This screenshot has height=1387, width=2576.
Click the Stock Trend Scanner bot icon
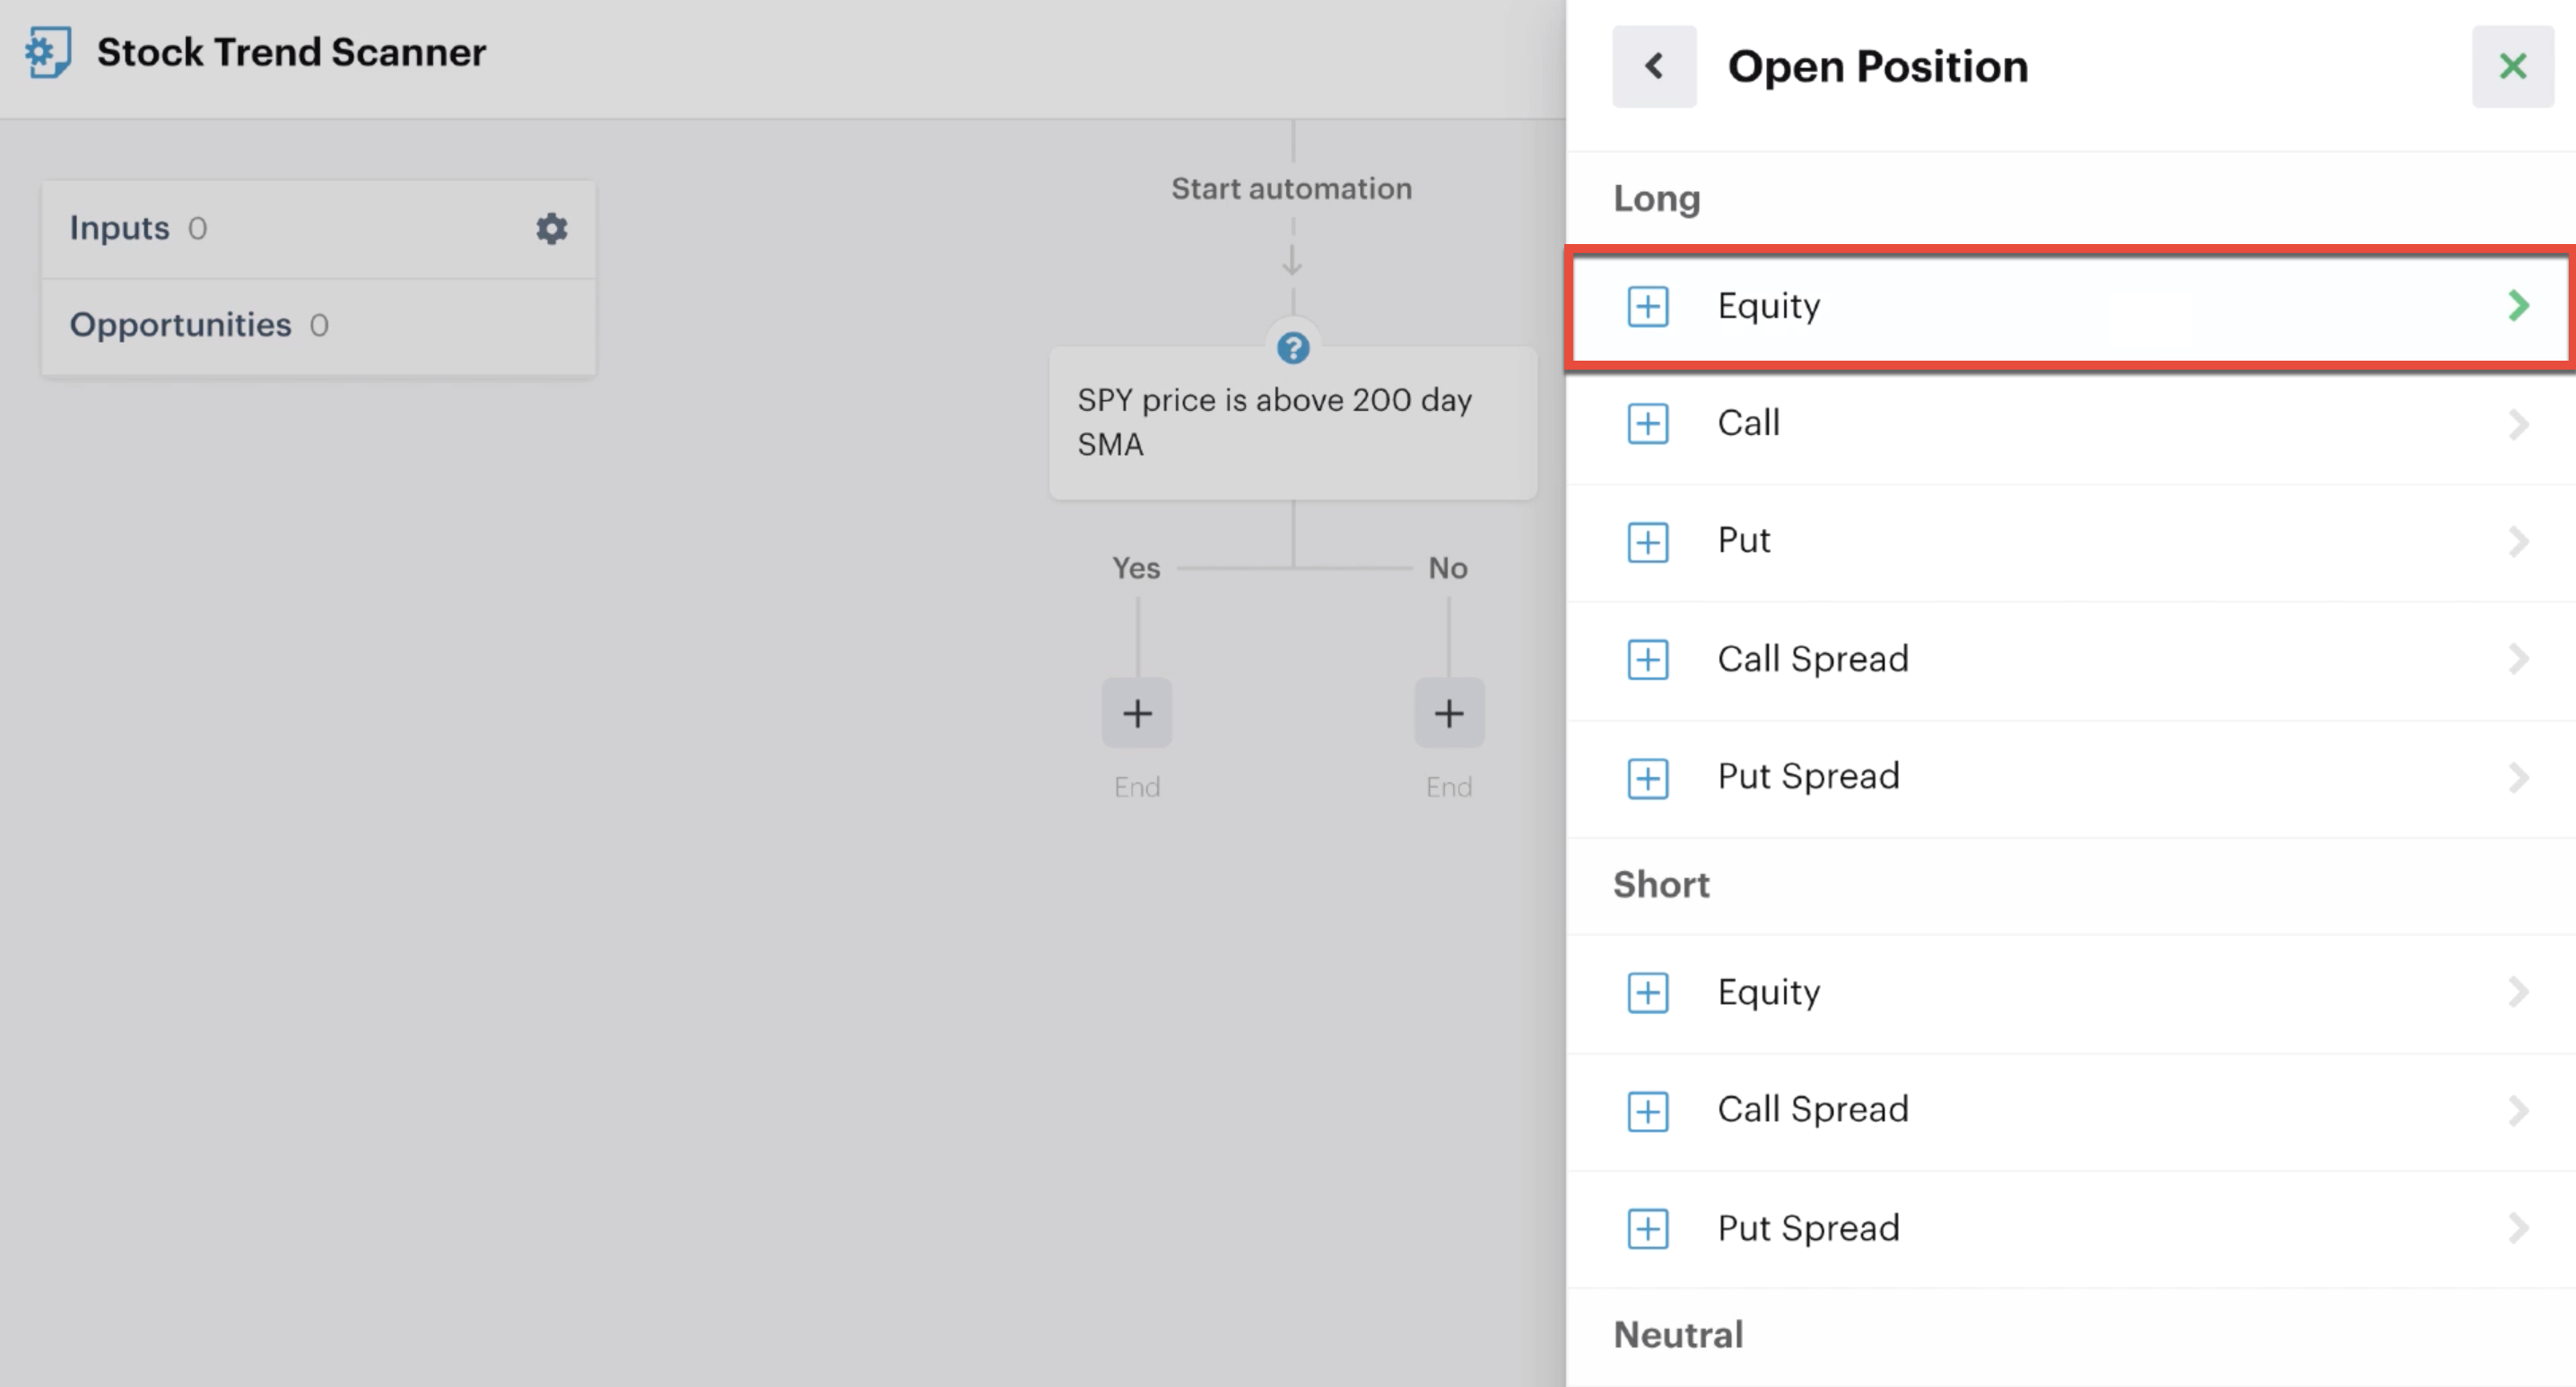tap(48, 52)
